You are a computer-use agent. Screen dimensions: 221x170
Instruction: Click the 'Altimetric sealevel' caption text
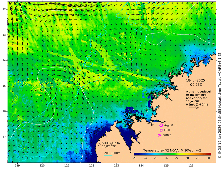[x=198, y=91]
